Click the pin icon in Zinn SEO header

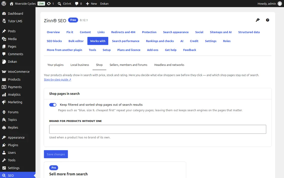258,20
